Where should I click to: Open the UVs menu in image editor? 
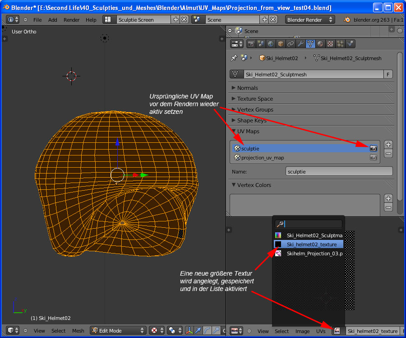pos(321,331)
